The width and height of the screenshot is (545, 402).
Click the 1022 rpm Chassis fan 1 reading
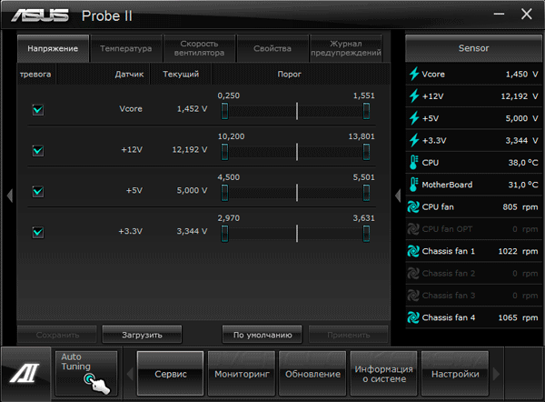pyautogui.click(x=518, y=251)
